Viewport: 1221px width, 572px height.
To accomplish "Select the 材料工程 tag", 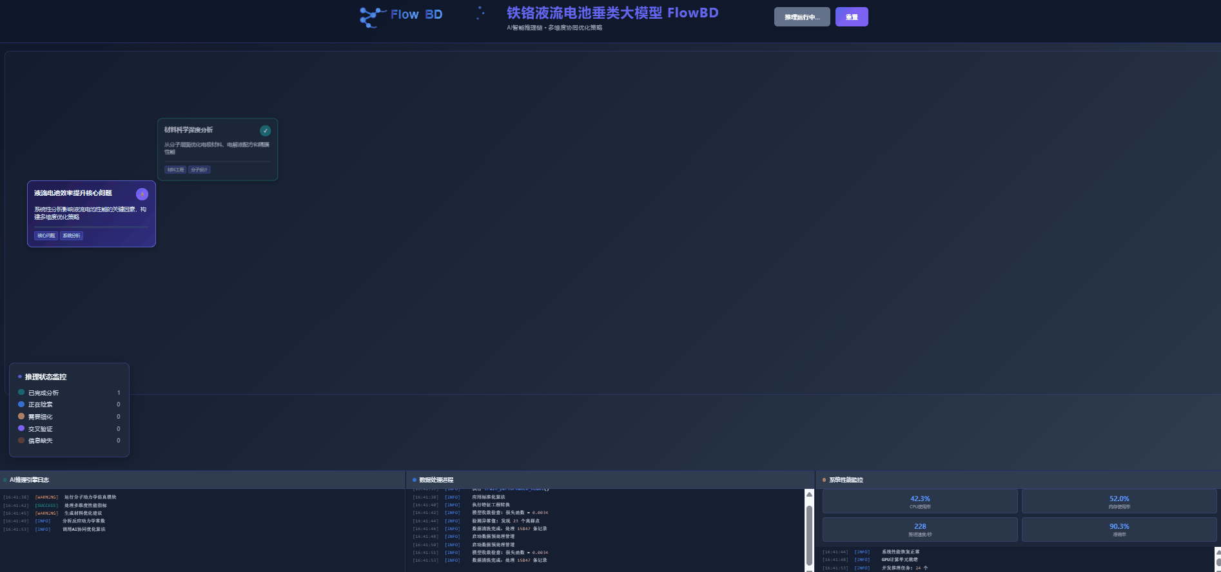I will coord(175,170).
